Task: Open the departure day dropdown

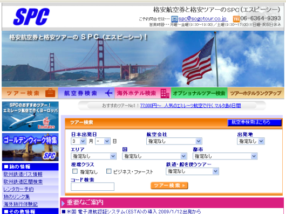Action: click(103, 141)
